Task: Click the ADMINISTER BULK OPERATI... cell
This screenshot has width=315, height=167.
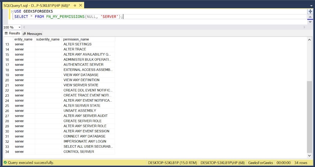Action: click(x=88, y=60)
